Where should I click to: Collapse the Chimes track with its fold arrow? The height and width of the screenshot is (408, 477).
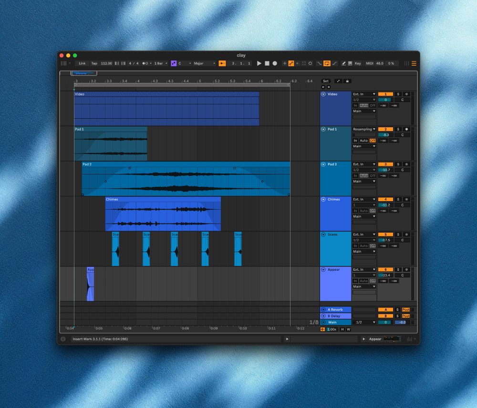(323, 199)
